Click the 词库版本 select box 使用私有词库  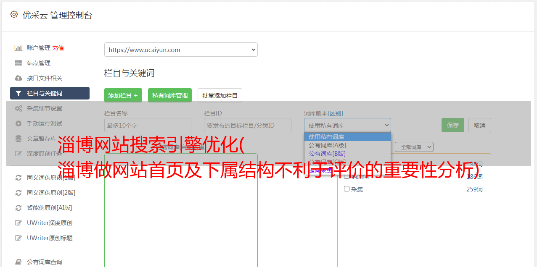point(347,125)
